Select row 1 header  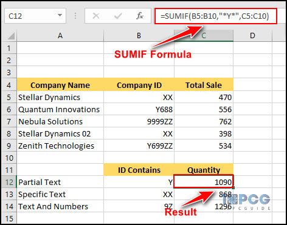pos(9,48)
